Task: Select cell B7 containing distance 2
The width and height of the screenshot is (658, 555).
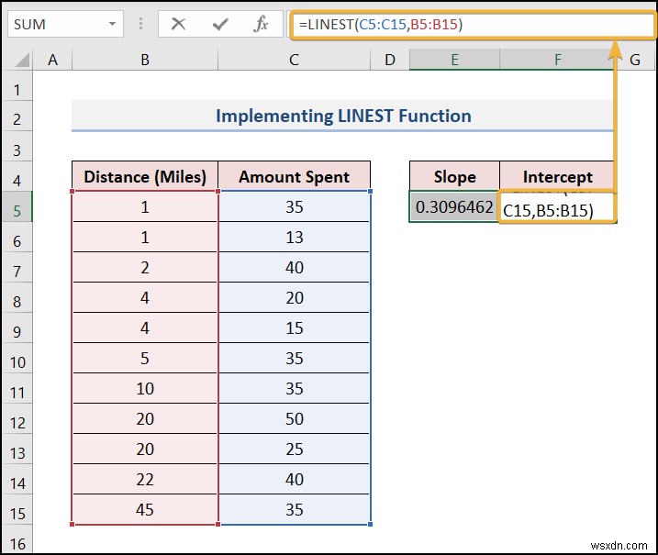Action: 145,267
